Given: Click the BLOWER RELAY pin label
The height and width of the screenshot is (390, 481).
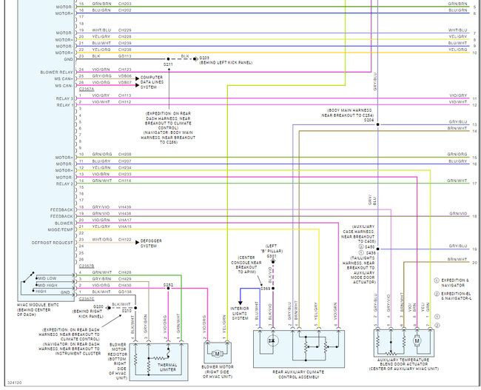Looking at the screenshot, I should coord(57,73).
